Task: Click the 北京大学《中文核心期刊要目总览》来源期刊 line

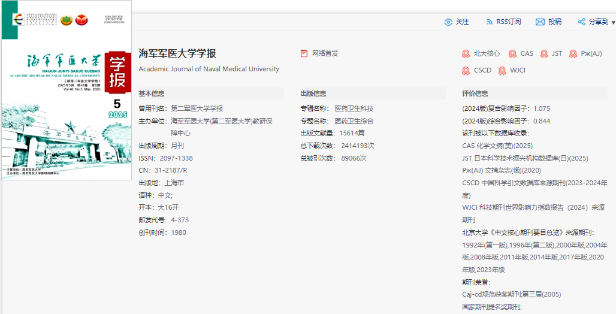Action: (529, 233)
